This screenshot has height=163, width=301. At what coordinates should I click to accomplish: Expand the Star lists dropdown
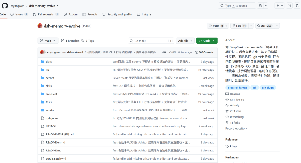click(x=277, y=26)
